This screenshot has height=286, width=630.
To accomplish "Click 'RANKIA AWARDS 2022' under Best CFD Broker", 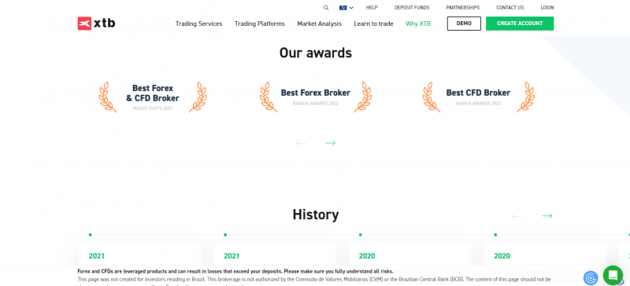I will (x=478, y=104).
